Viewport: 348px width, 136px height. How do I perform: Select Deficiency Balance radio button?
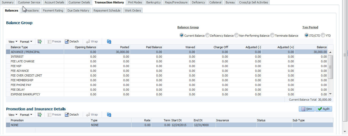[208, 35]
